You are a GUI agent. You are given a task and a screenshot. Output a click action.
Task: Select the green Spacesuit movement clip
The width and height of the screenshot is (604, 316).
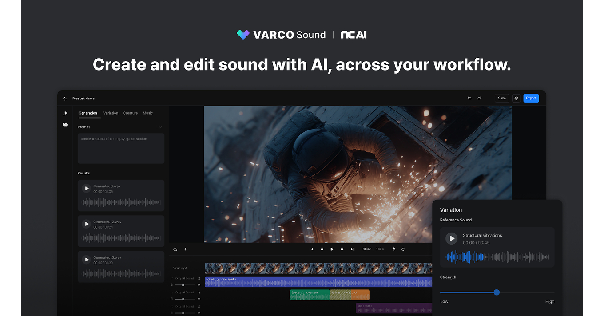pos(310,295)
